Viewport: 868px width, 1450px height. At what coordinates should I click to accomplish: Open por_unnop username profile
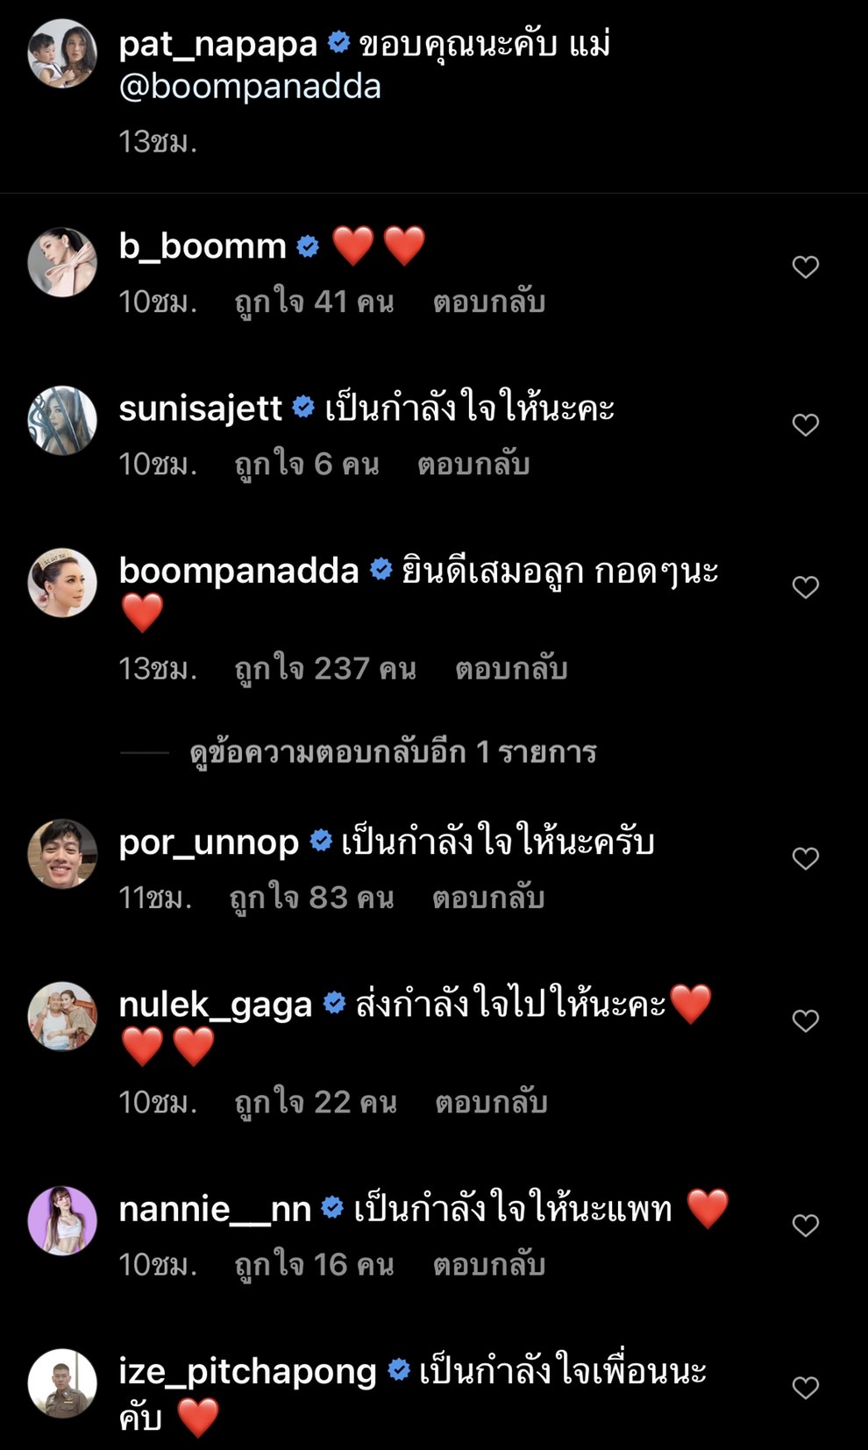coord(209,842)
